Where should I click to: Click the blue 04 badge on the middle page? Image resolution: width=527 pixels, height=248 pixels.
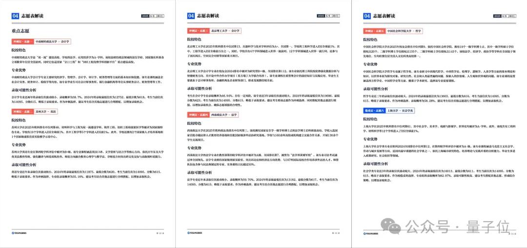[x=191, y=16]
